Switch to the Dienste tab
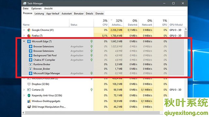 [x=99, y=14]
